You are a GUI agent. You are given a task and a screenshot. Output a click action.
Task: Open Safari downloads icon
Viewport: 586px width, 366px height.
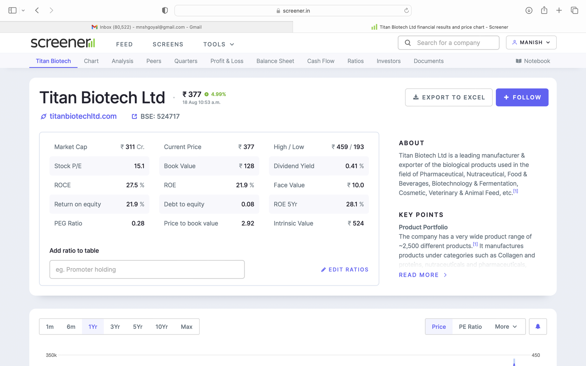(529, 11)
